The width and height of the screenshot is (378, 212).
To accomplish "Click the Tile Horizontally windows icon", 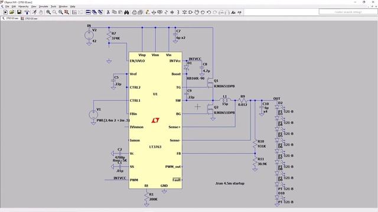I will pyautogui.click(x=88, y=12).
